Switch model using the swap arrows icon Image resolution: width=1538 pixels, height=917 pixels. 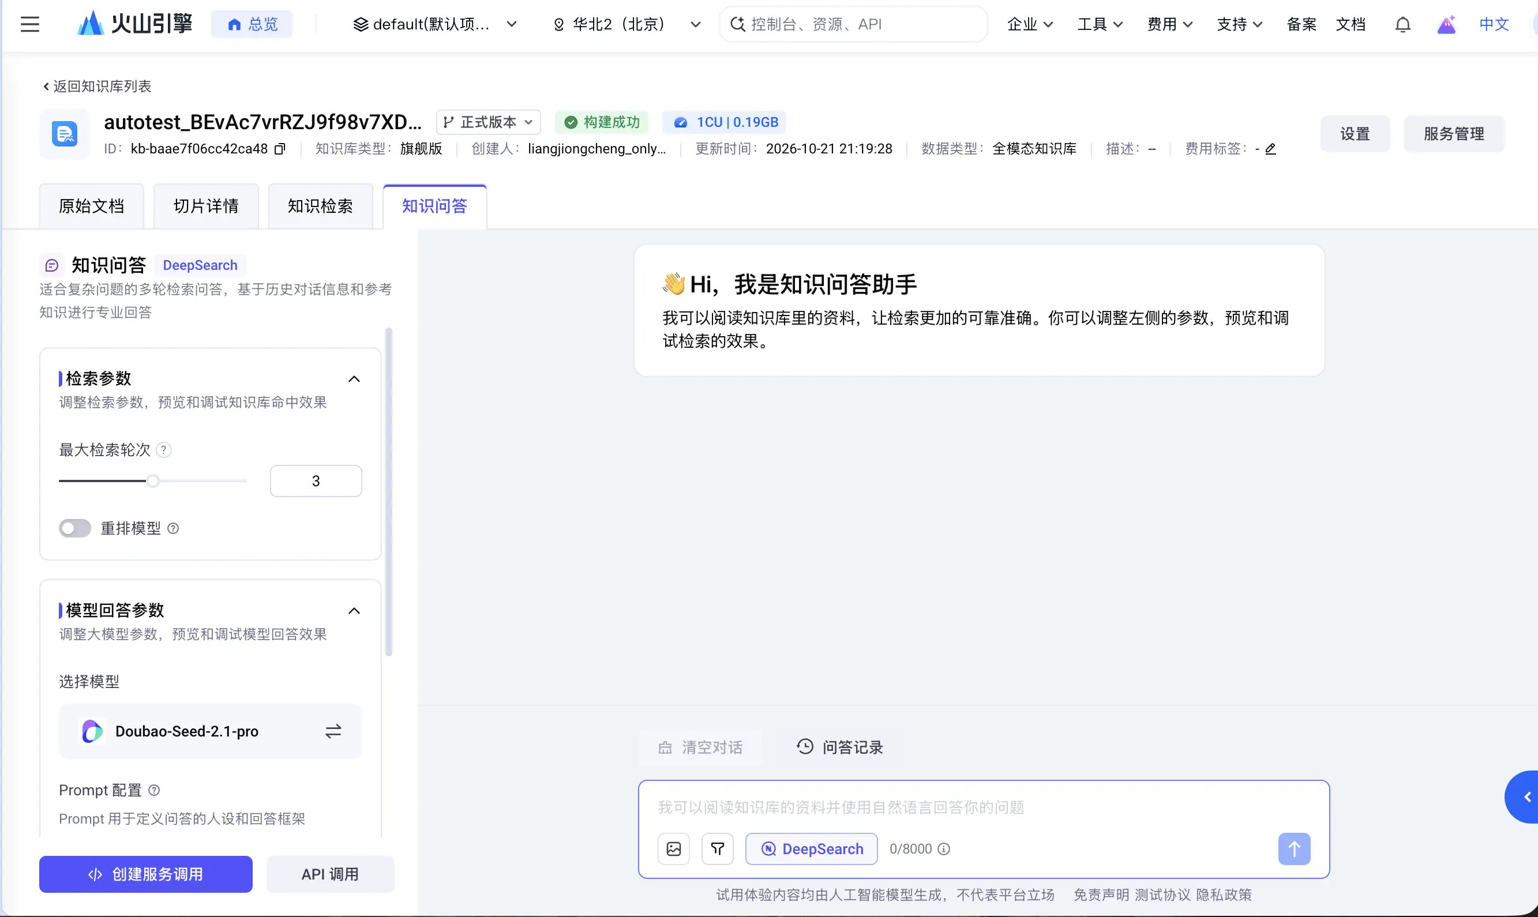(x=333, y=731)
